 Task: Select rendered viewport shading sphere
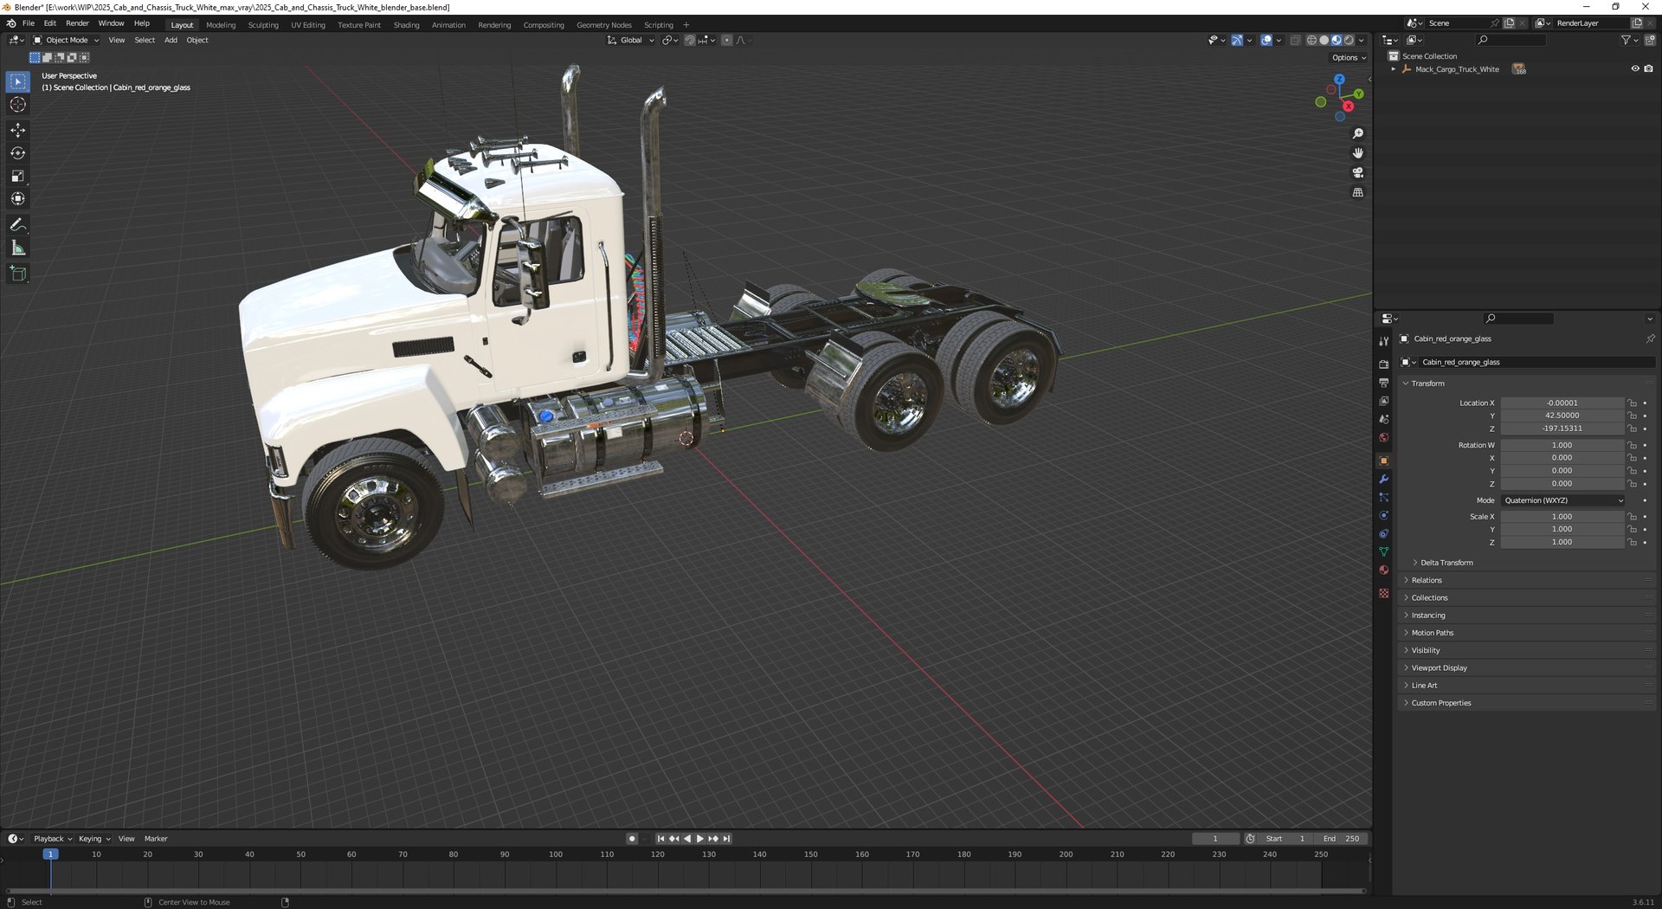click(x=1349, y=41)
